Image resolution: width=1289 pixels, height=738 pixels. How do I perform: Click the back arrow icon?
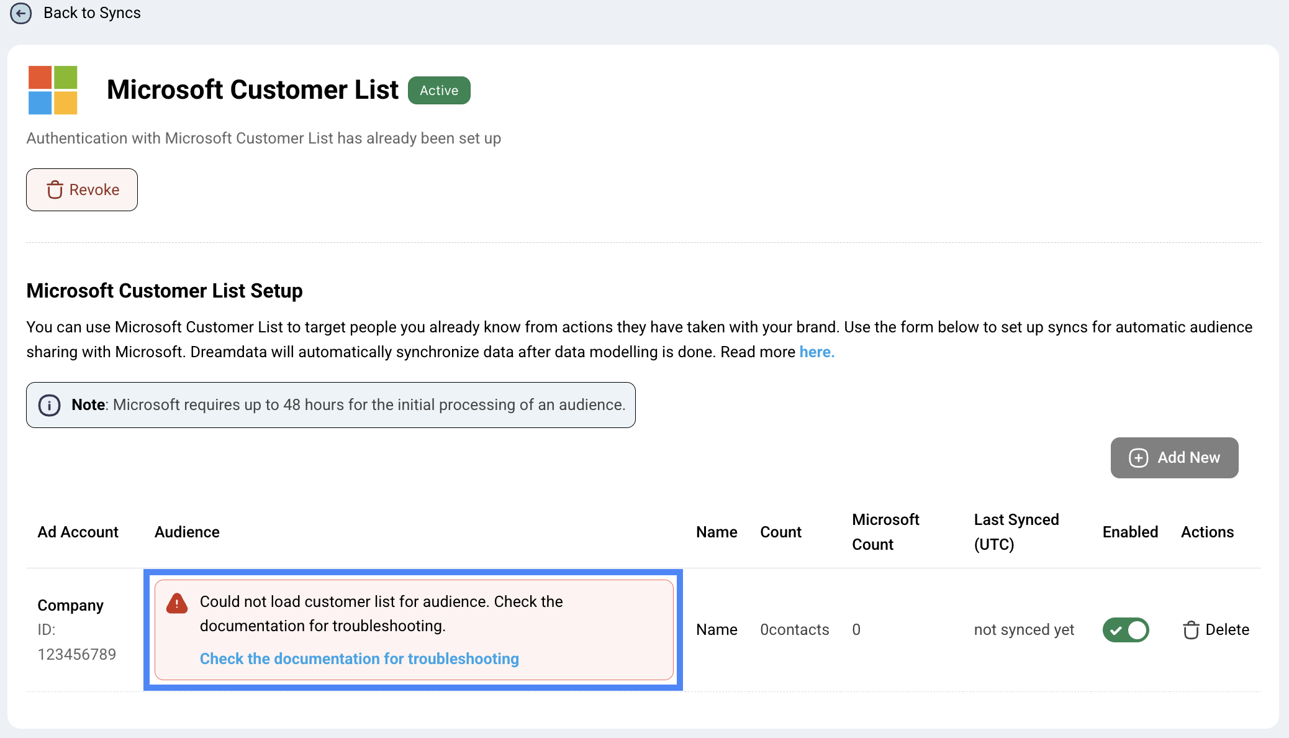coord(20,13)
